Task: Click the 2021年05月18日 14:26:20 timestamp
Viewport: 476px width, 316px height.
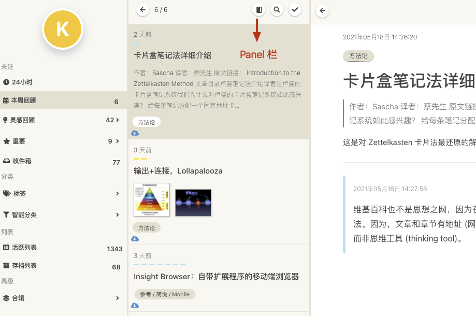Action: [380, 37]
